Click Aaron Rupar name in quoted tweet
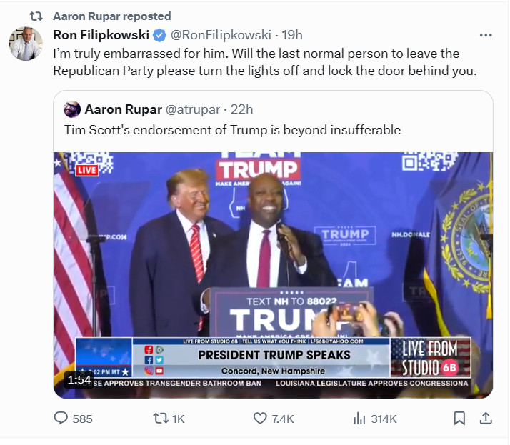 click(x=124, y=109)
